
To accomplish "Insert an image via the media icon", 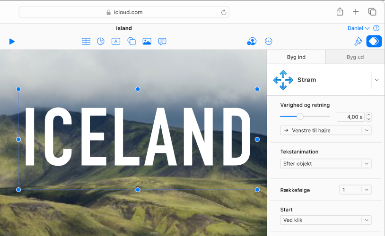I will [147, 42].
